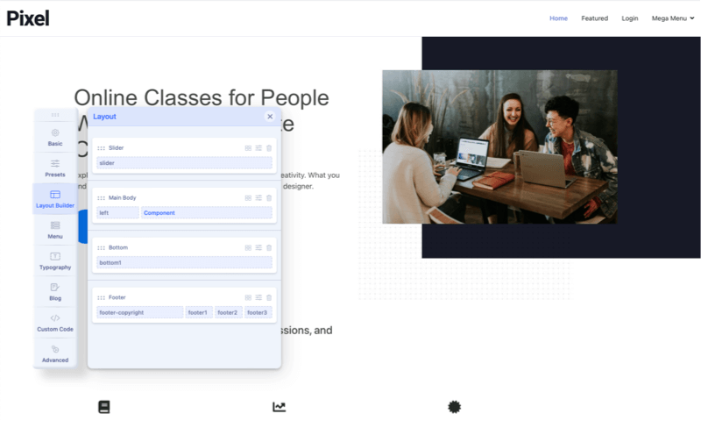Close the Layout panel
Image resolution: width=701 pixels, height=421 pixels.
pyautogui.click(x=270, y=117)
